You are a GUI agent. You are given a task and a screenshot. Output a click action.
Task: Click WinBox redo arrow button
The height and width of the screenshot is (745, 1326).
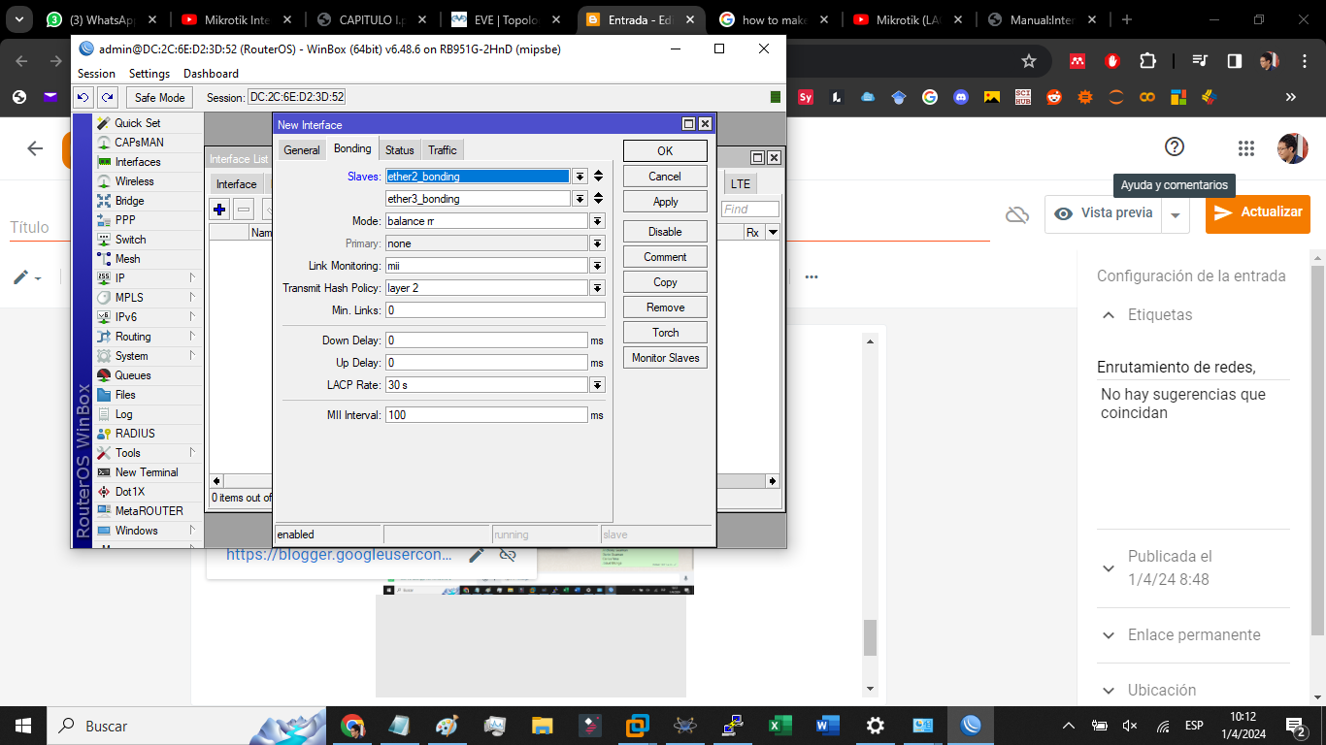coord(107,97)
